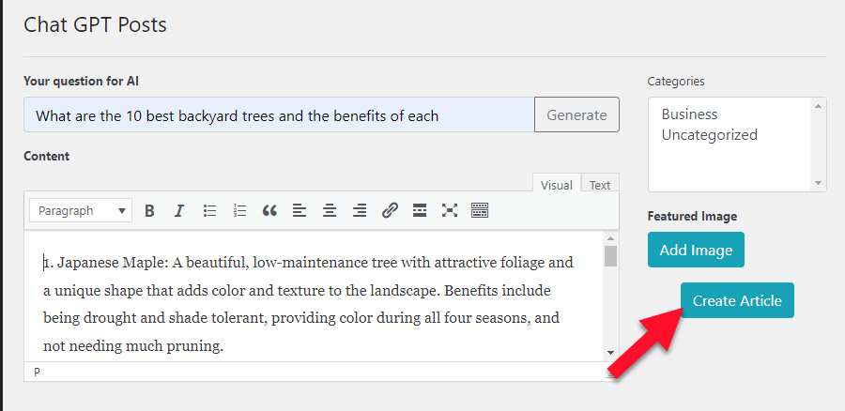845x411 pixels.
Task: Apply italic formatting
Action: [x=179, y=211]
